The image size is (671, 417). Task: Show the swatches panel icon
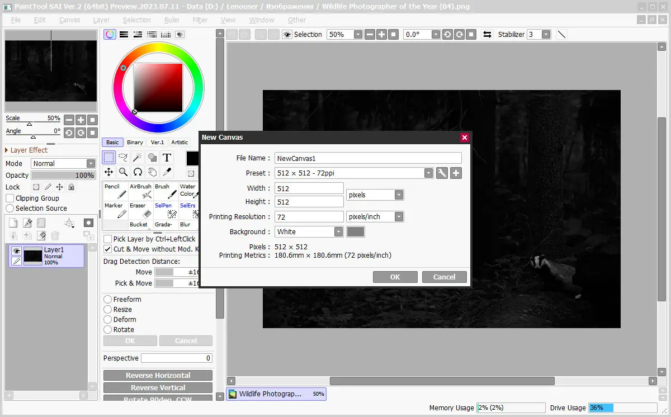pos(166,34)
